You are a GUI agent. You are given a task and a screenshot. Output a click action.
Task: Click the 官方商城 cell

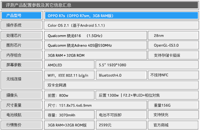(x=173, y=125)
